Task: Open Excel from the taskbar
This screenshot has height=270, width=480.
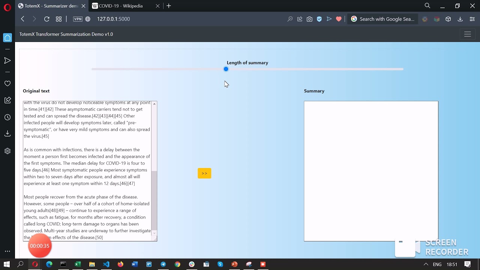Action: coord(78,264)
